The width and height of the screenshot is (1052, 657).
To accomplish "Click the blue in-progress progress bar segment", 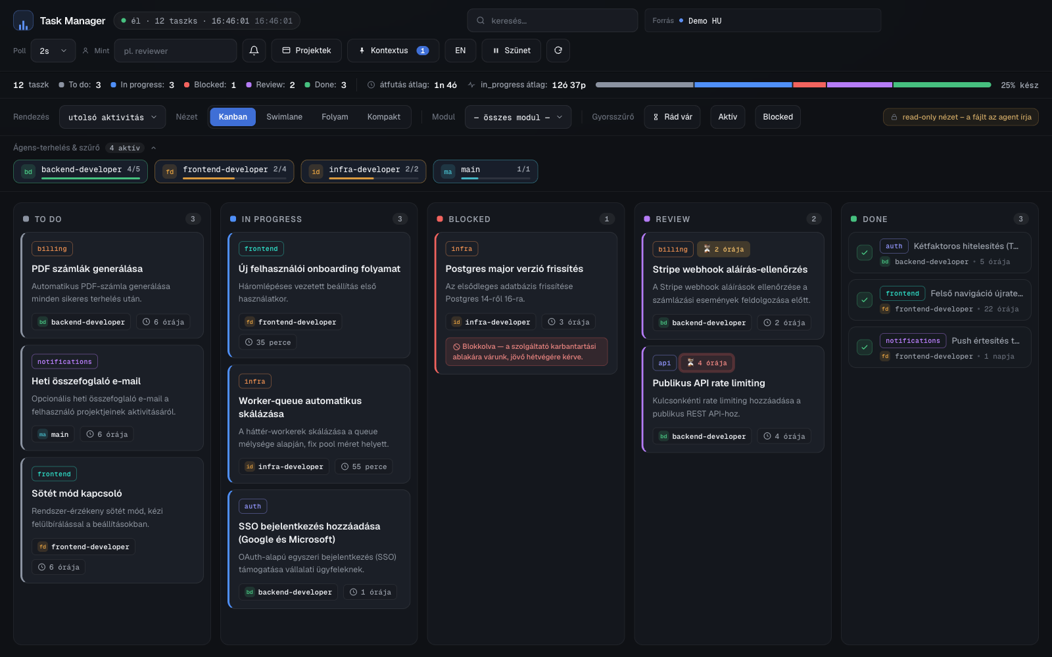I will click(743, 85).
